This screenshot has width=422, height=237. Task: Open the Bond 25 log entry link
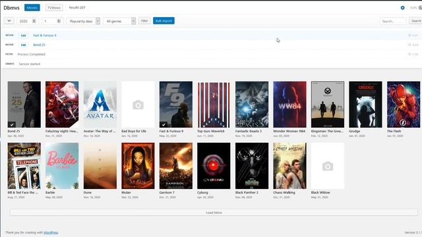pos(40,45)
